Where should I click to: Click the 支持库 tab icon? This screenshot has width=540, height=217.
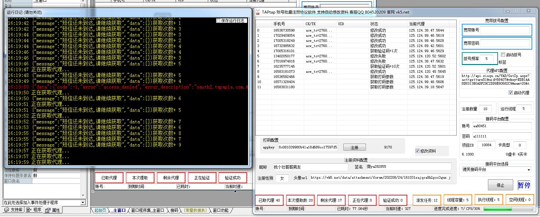[x=6, y=210]
